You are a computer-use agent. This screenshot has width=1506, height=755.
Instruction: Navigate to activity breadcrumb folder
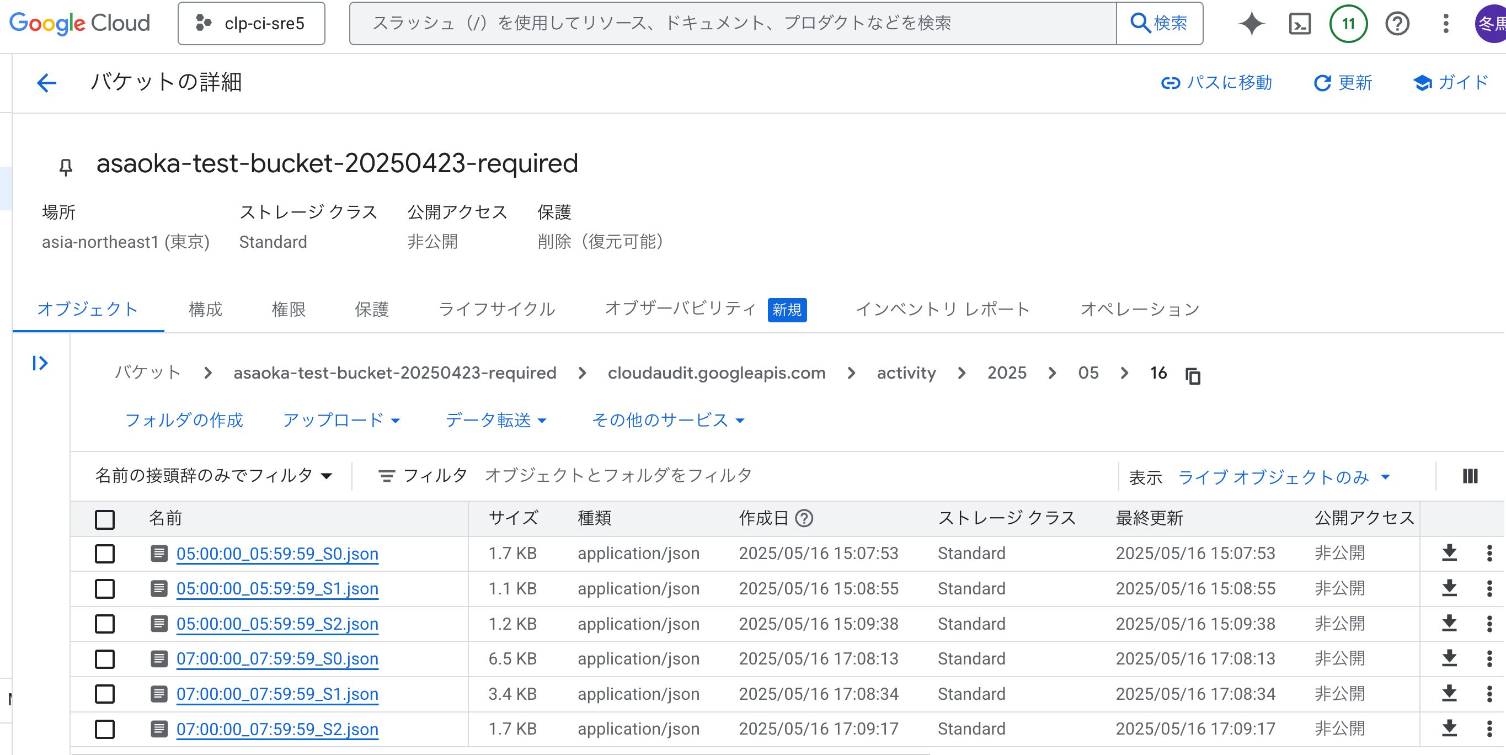click(x=906, y=373)
